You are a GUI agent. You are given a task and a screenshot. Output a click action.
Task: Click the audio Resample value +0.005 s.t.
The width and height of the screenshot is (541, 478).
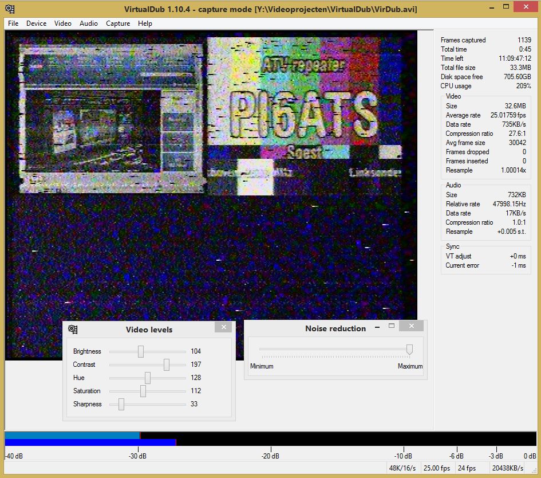[x=512, y=232]
